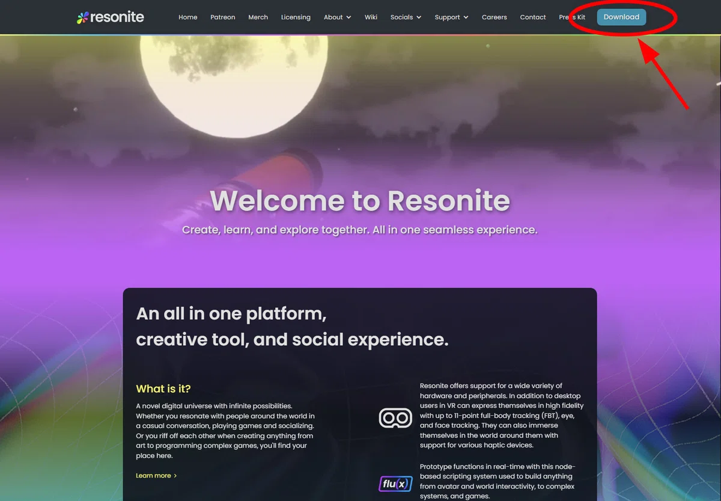Click the 'What is it?' heading
This screenshot has width=721, height=501.
pos(163,389)
